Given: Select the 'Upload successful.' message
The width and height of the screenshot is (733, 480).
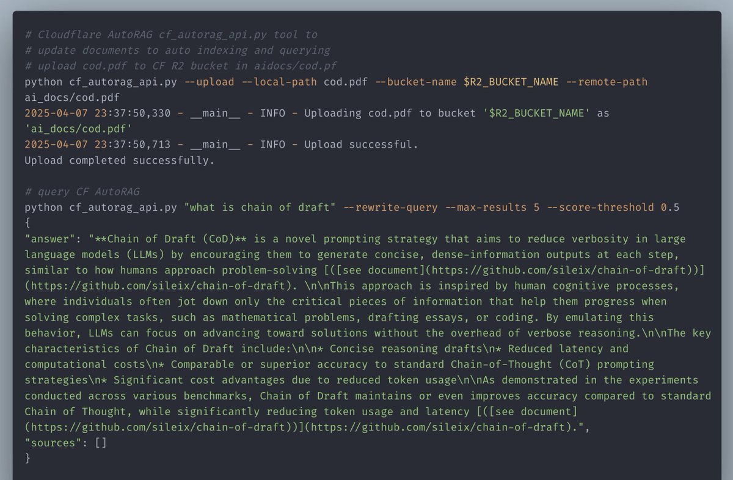Looking at the screenshot, I should tap(362, 145).
